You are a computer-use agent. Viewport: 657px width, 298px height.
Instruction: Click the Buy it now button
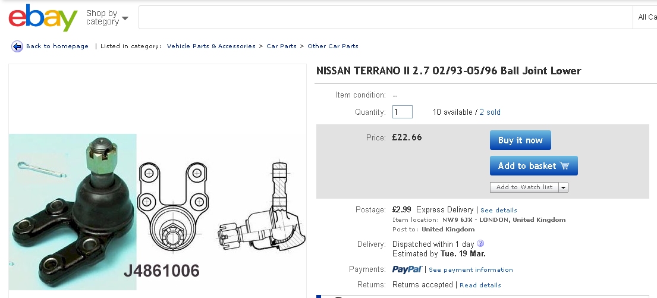520,140
